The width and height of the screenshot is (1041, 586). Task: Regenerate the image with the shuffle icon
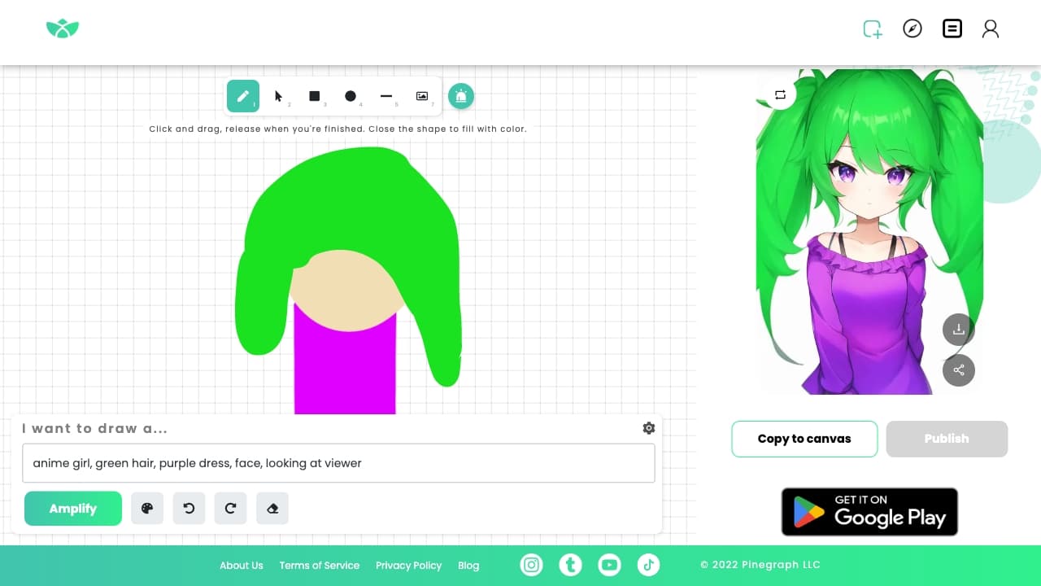[x=780, y=94]
